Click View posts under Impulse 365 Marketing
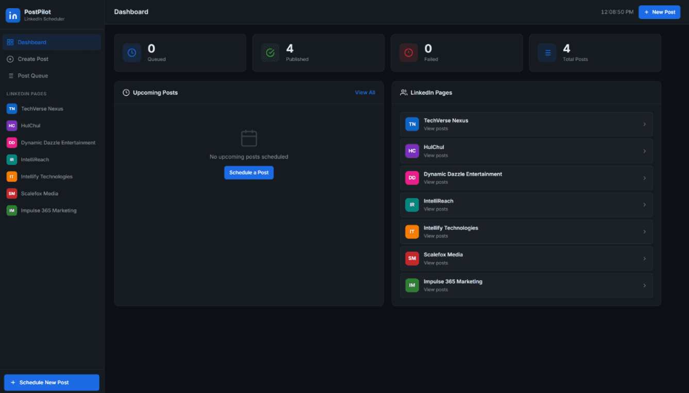This screenshot has width=689, height=393. [436, 290]
